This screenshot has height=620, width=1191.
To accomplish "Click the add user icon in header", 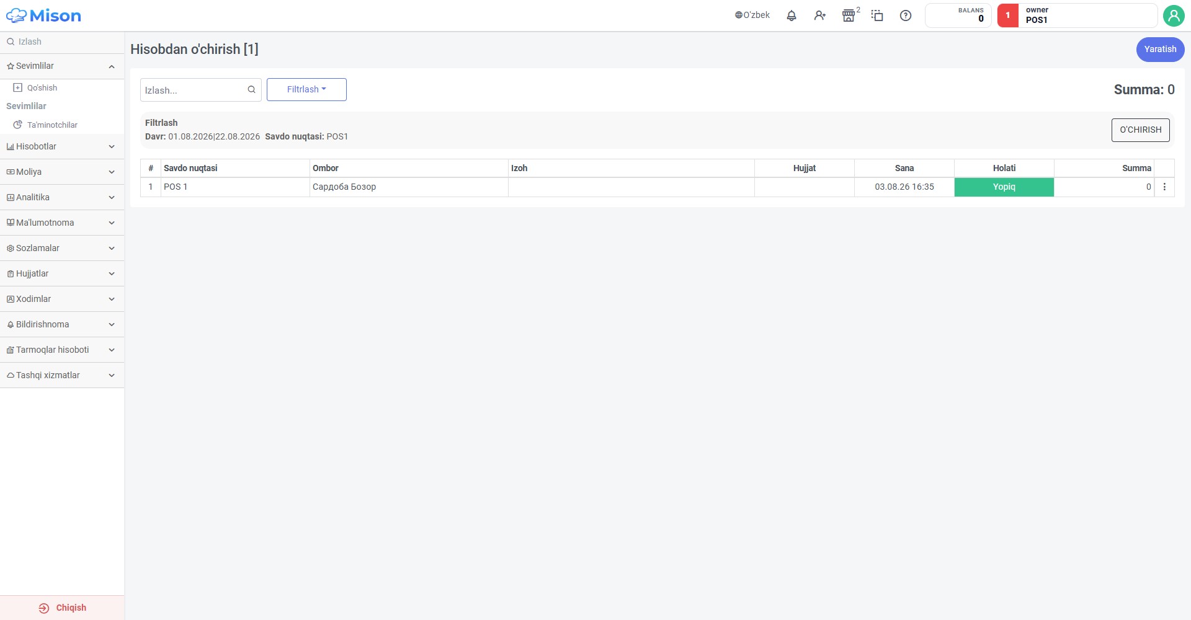I will (820, 15).
